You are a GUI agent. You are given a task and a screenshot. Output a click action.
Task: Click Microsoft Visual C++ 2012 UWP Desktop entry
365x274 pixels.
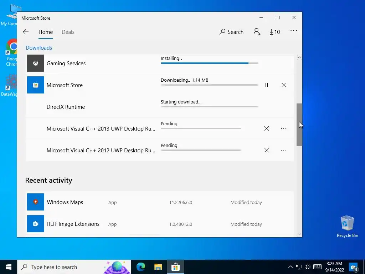pos(101,151)
